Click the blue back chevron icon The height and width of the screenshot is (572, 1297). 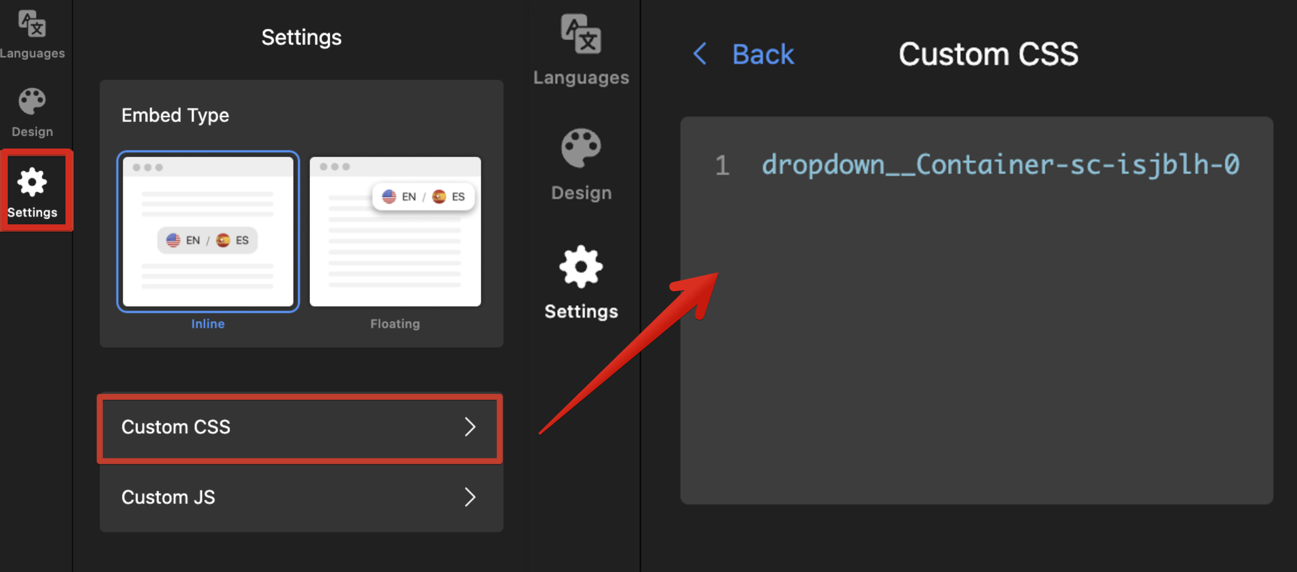click(700, 54)
